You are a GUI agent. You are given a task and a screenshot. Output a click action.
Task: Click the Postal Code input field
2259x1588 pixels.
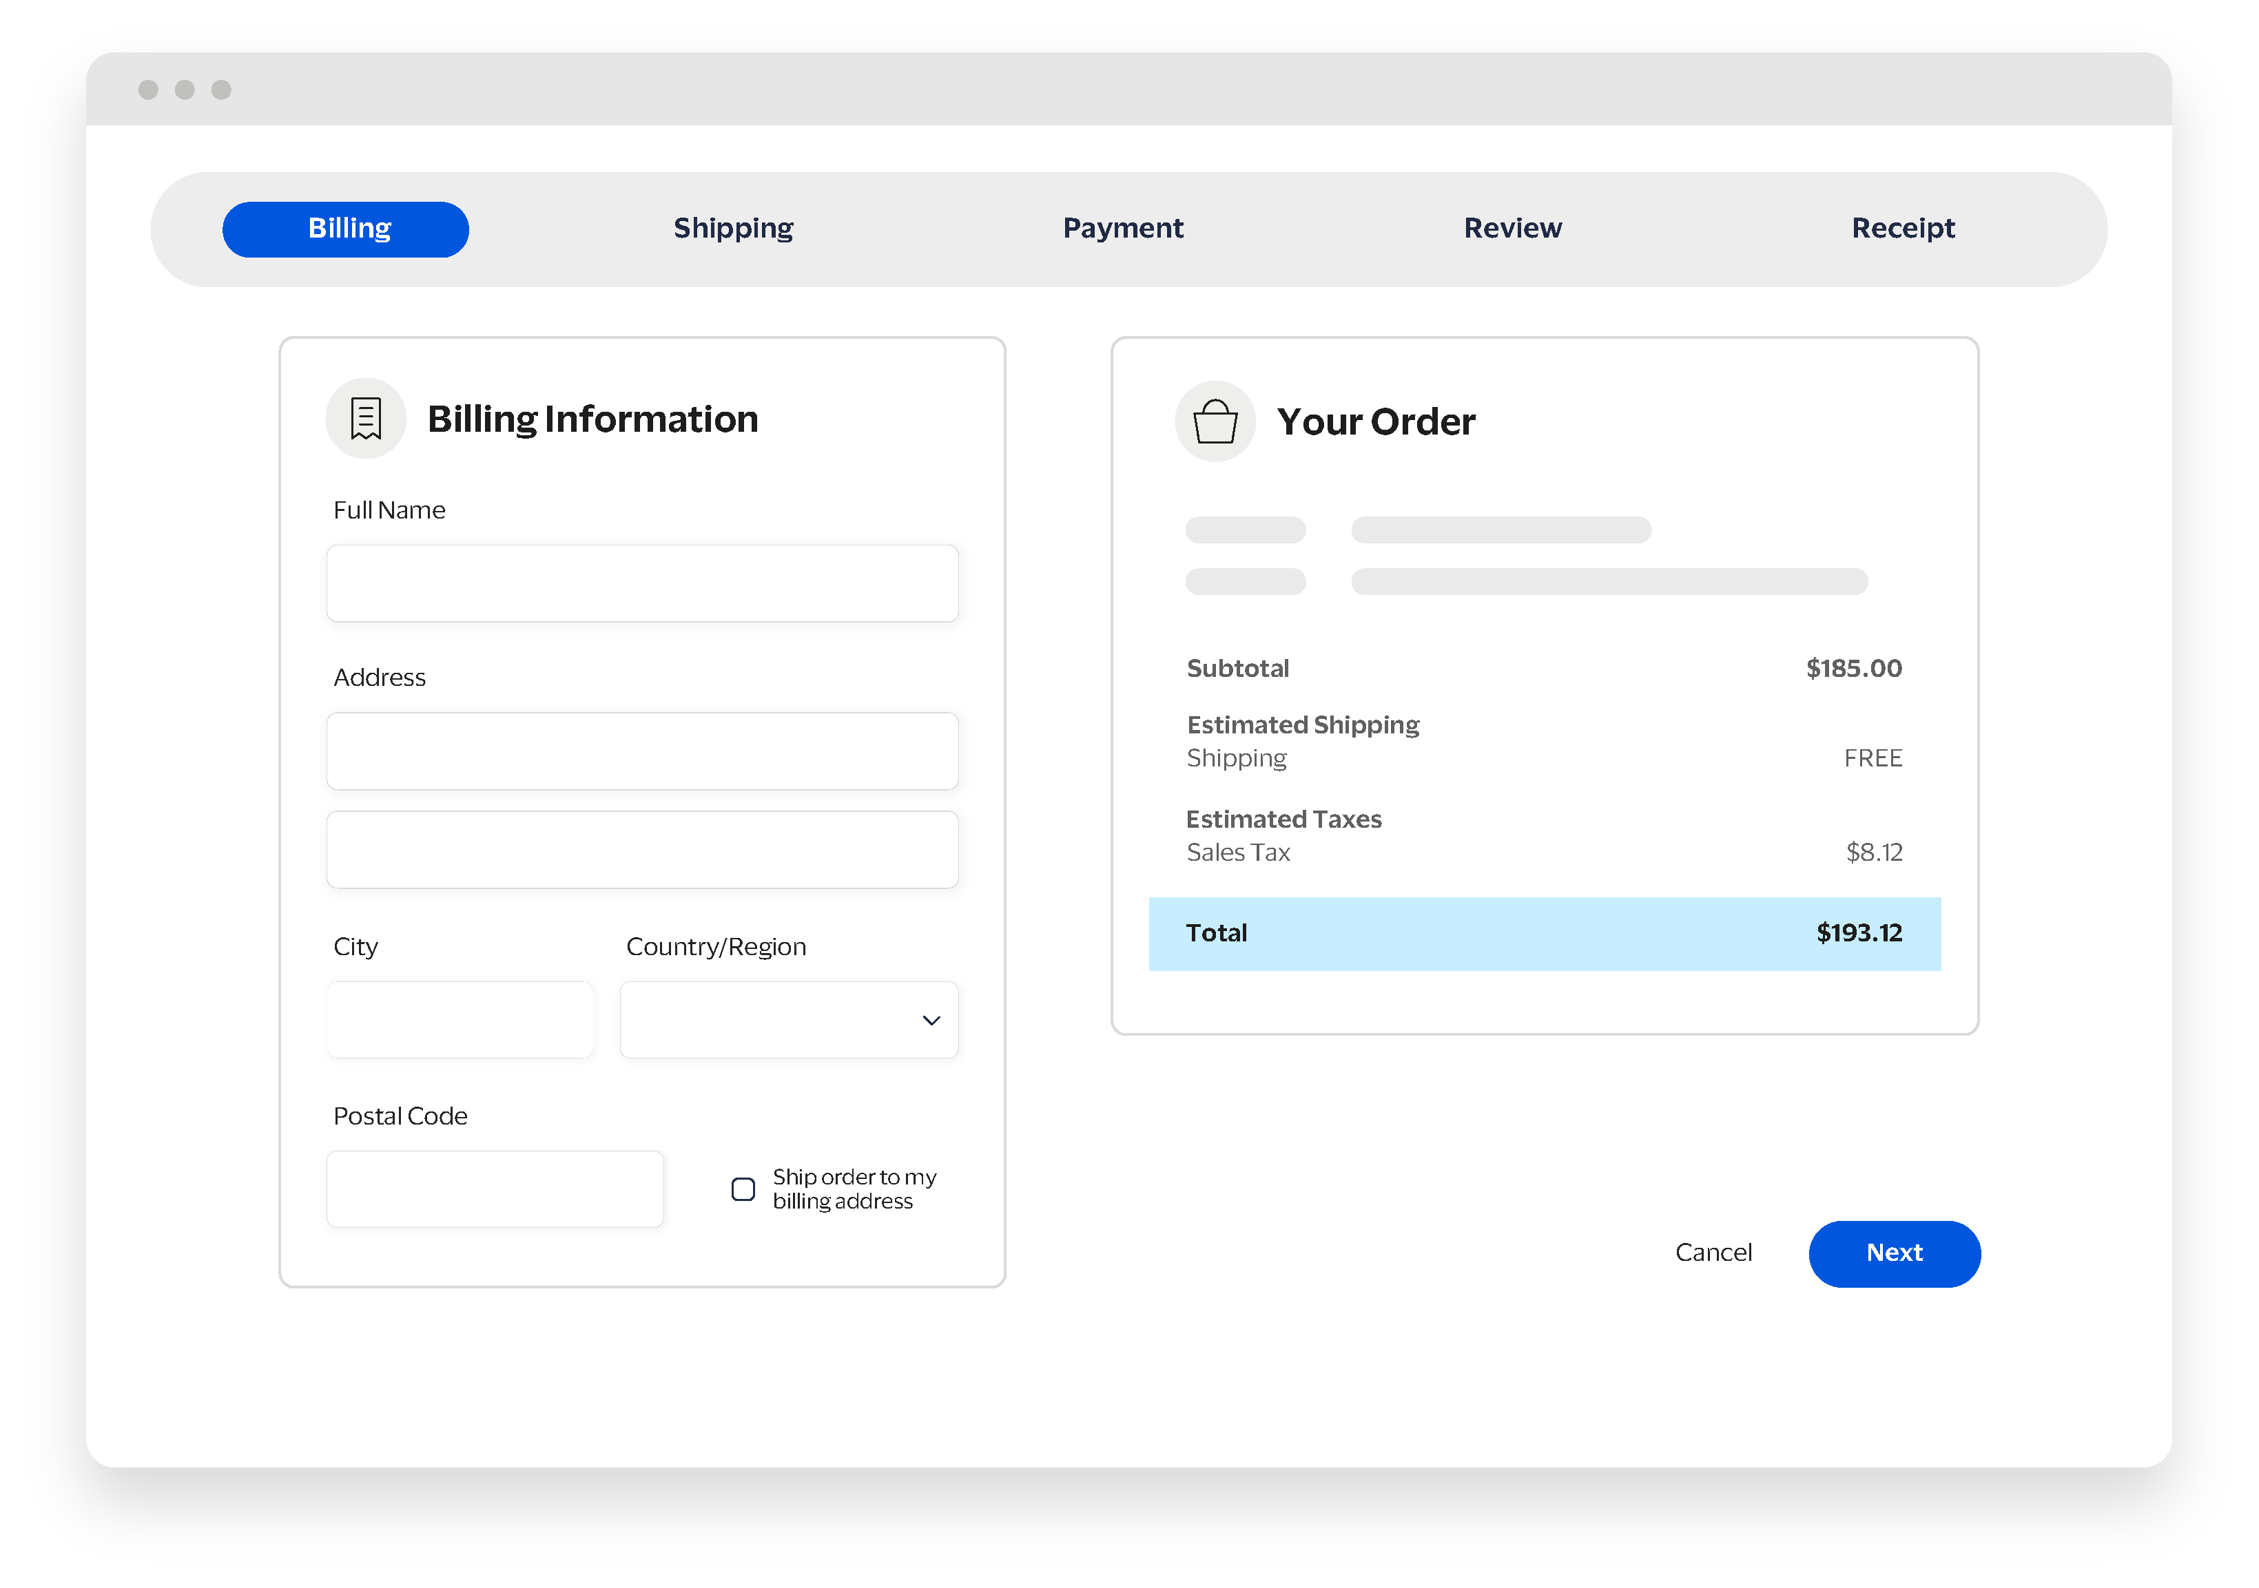click(495, 1189)
